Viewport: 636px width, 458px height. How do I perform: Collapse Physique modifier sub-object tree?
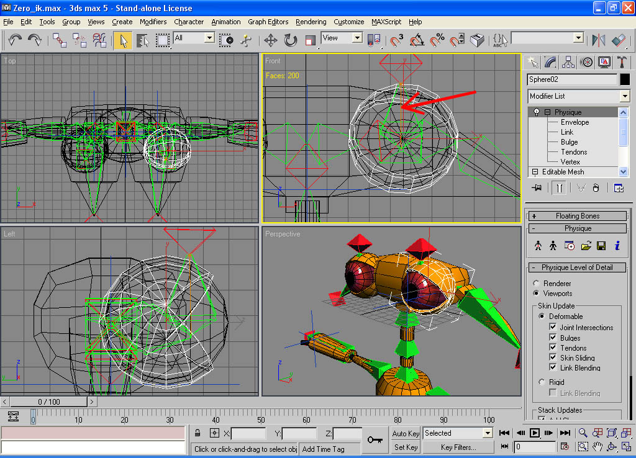[548, 112]
